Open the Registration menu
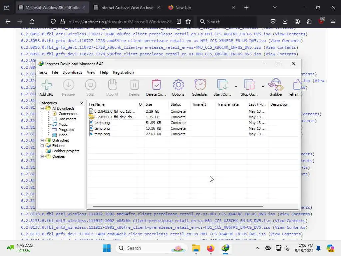 click(x=123, y=72)
